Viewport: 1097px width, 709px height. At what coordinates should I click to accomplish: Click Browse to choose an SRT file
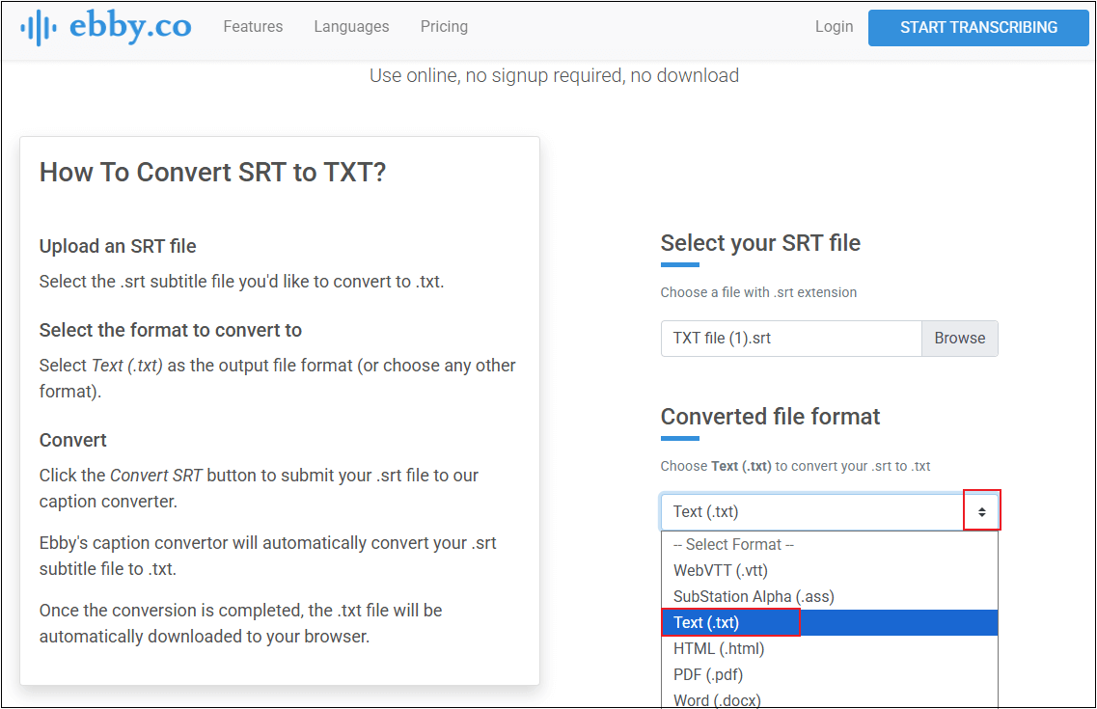tap(959, 338)
